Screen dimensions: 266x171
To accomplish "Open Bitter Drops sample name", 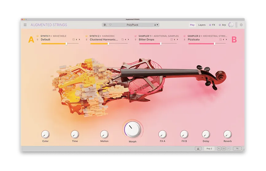I will (x=146, y=40).
